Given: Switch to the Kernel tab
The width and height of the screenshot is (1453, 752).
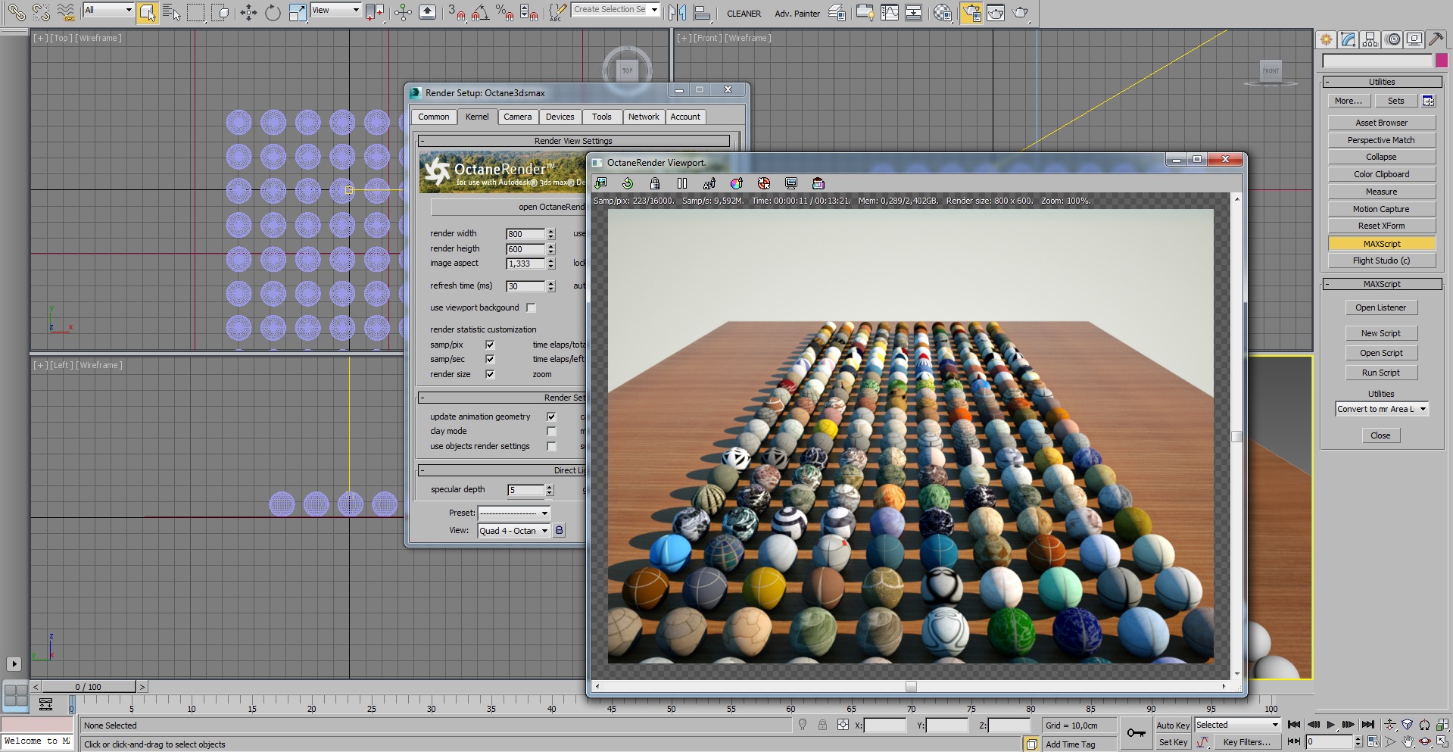Looking at the screenshot, I should [477, 117].
